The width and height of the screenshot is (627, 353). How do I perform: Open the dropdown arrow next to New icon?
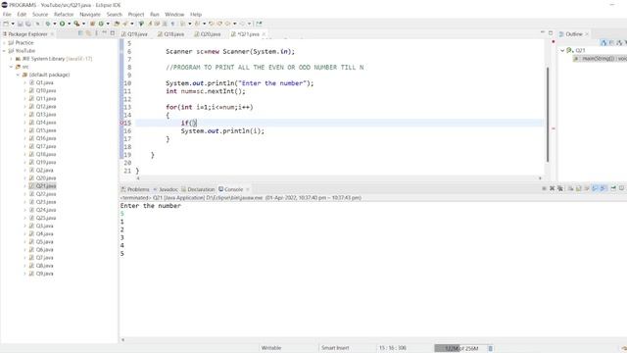pos(13,24)
